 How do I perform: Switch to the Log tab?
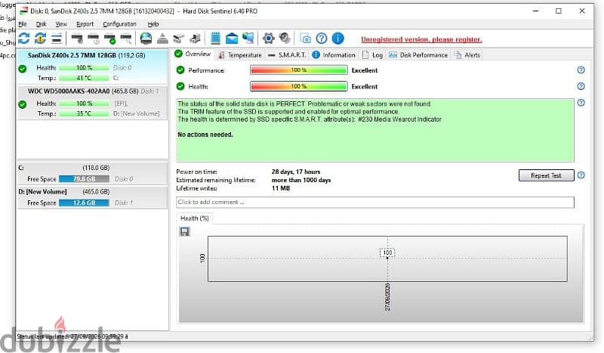pyautogui.click(x=372, y=55)
